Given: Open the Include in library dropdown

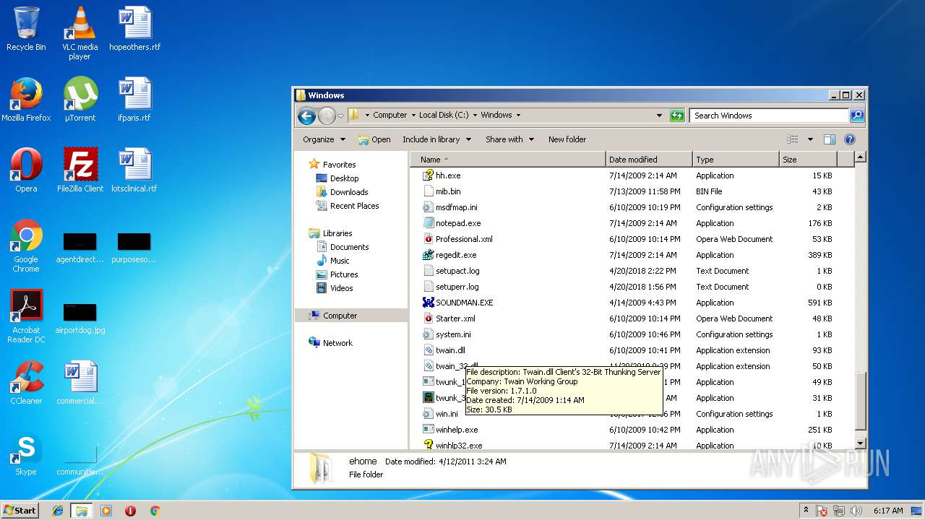Looking at the screenshot, I should click(436, 139).
